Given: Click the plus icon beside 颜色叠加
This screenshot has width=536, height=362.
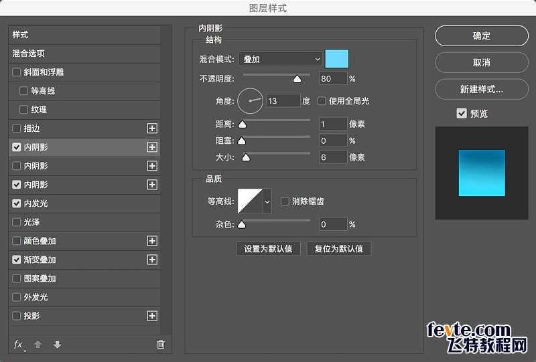Looking at the screenshot, I should pyautogui.click(x=152, y=241).
